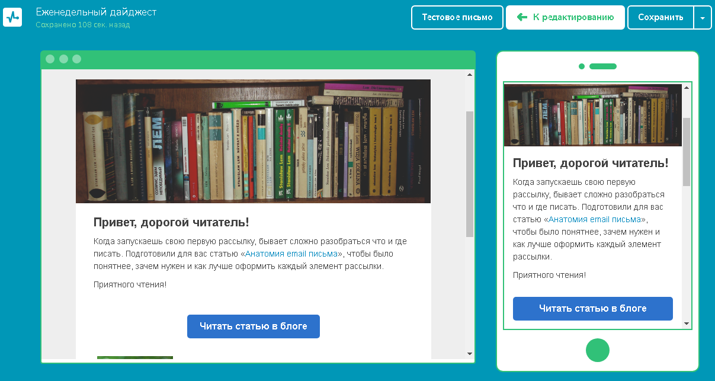715x381 pixels.
Task: Click the pulse logo icon in the header
Action: tap(12, 17)
